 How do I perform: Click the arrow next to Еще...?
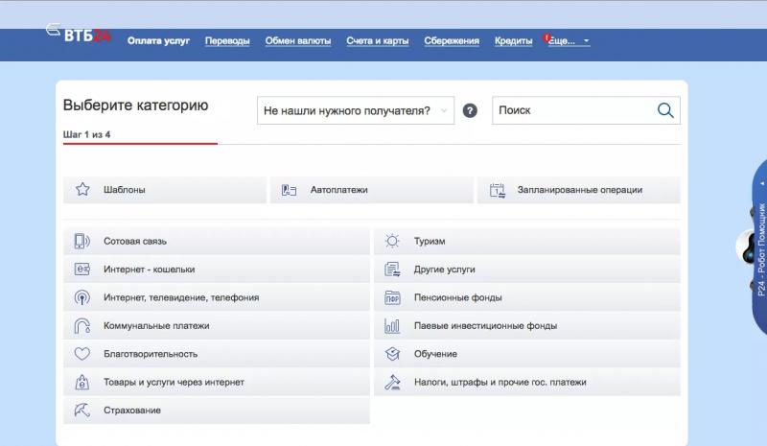(586, 41)
